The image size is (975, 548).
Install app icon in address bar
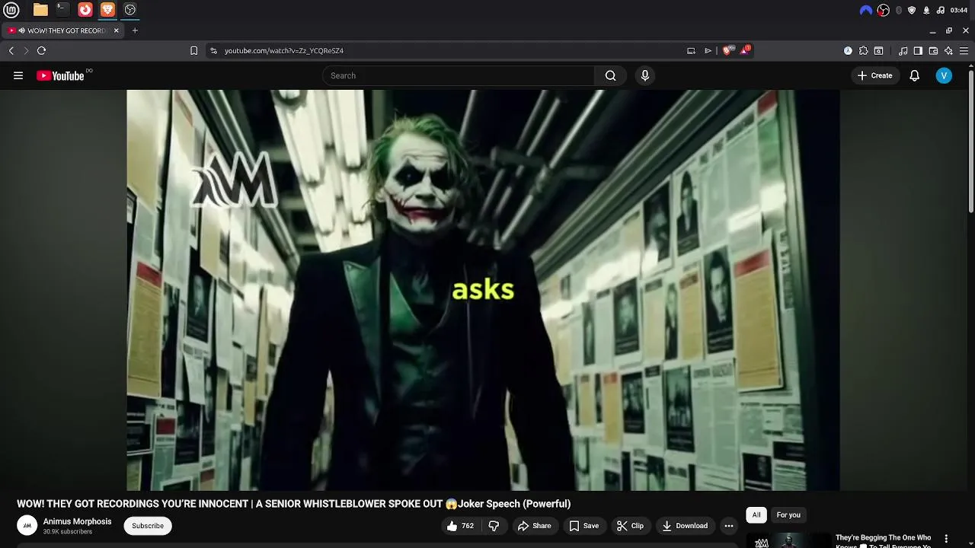(691, 50)
